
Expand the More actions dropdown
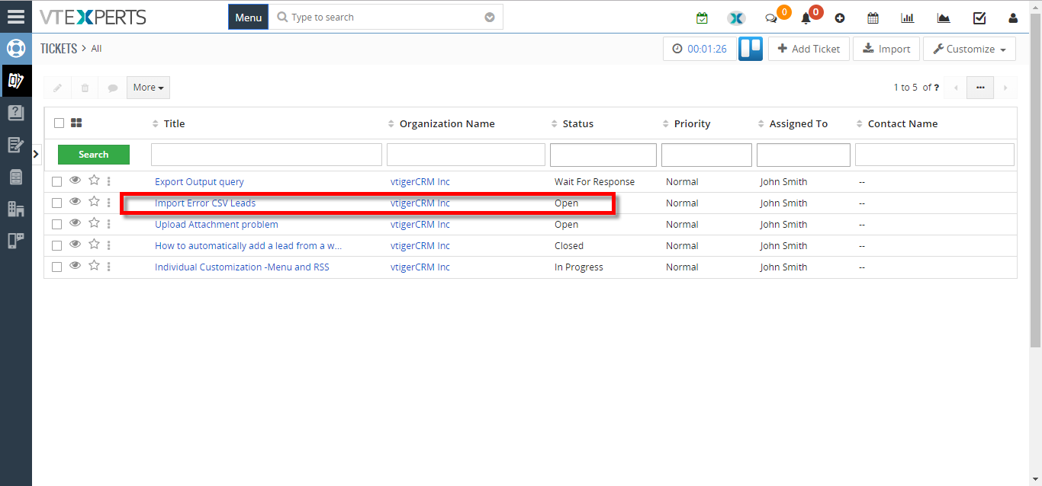click(149, 88)
